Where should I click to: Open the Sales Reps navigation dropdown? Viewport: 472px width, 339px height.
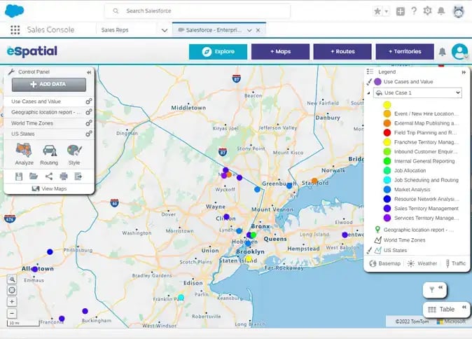pyautogui.click(x=165, y=30)
